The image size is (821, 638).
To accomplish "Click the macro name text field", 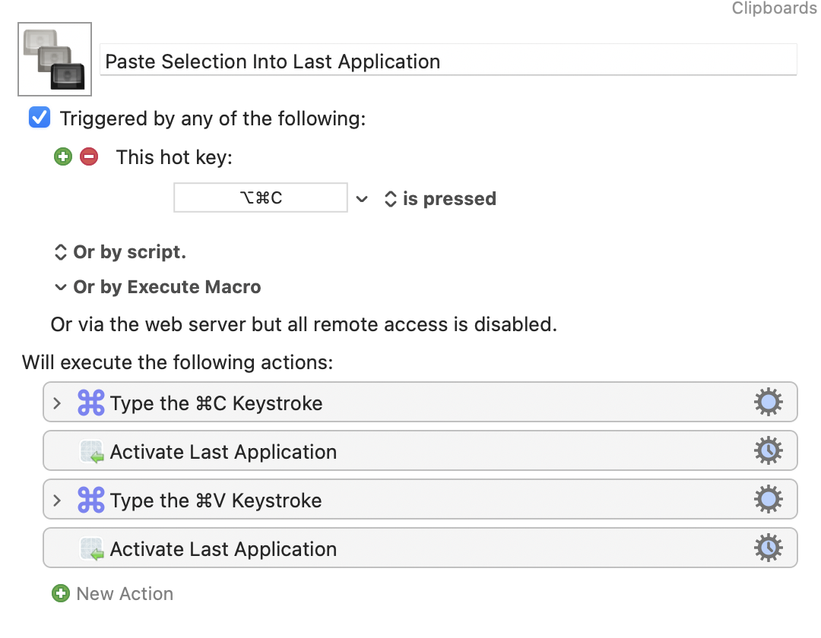I will click(449, 62).
